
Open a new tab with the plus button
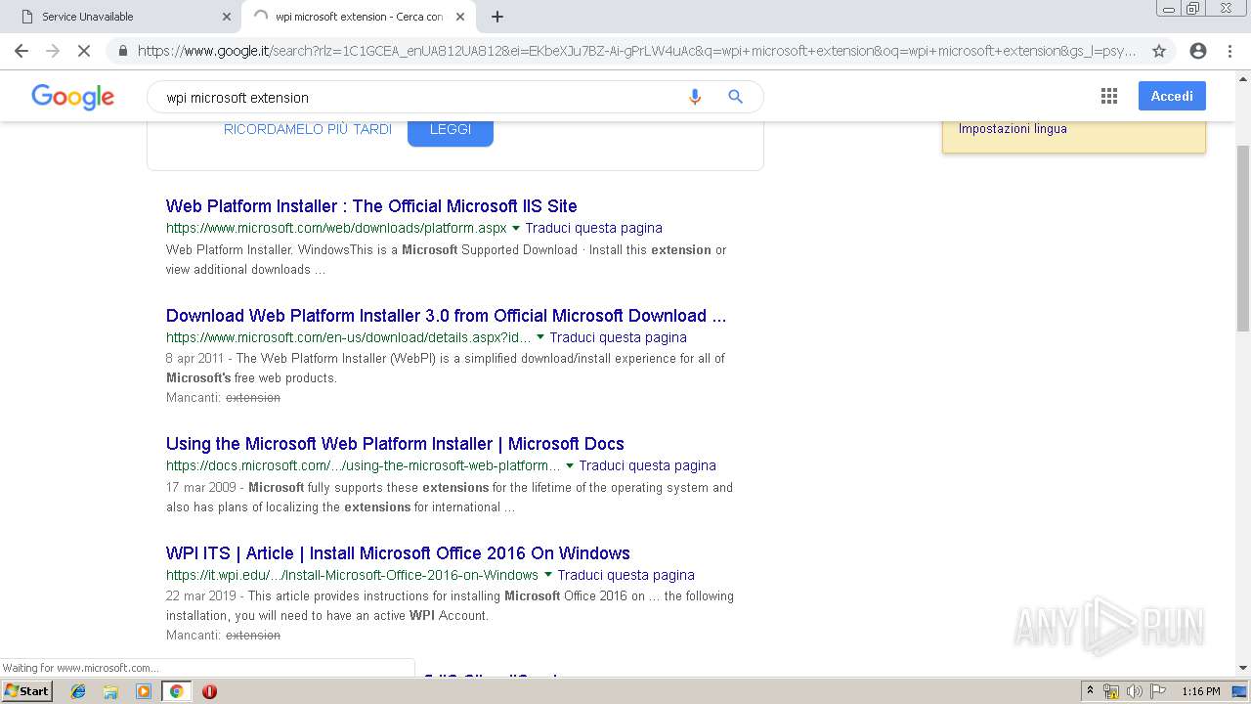497,17
